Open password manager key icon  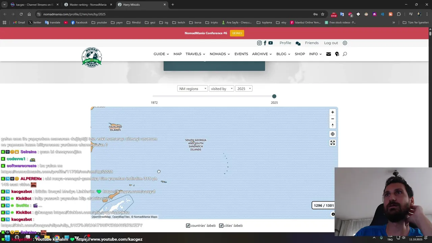(x=315, y=14)
